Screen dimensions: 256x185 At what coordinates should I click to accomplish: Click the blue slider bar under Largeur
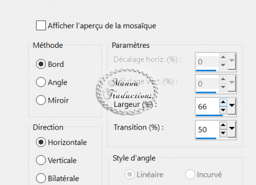pyautogui.click(x=209, y=116)
